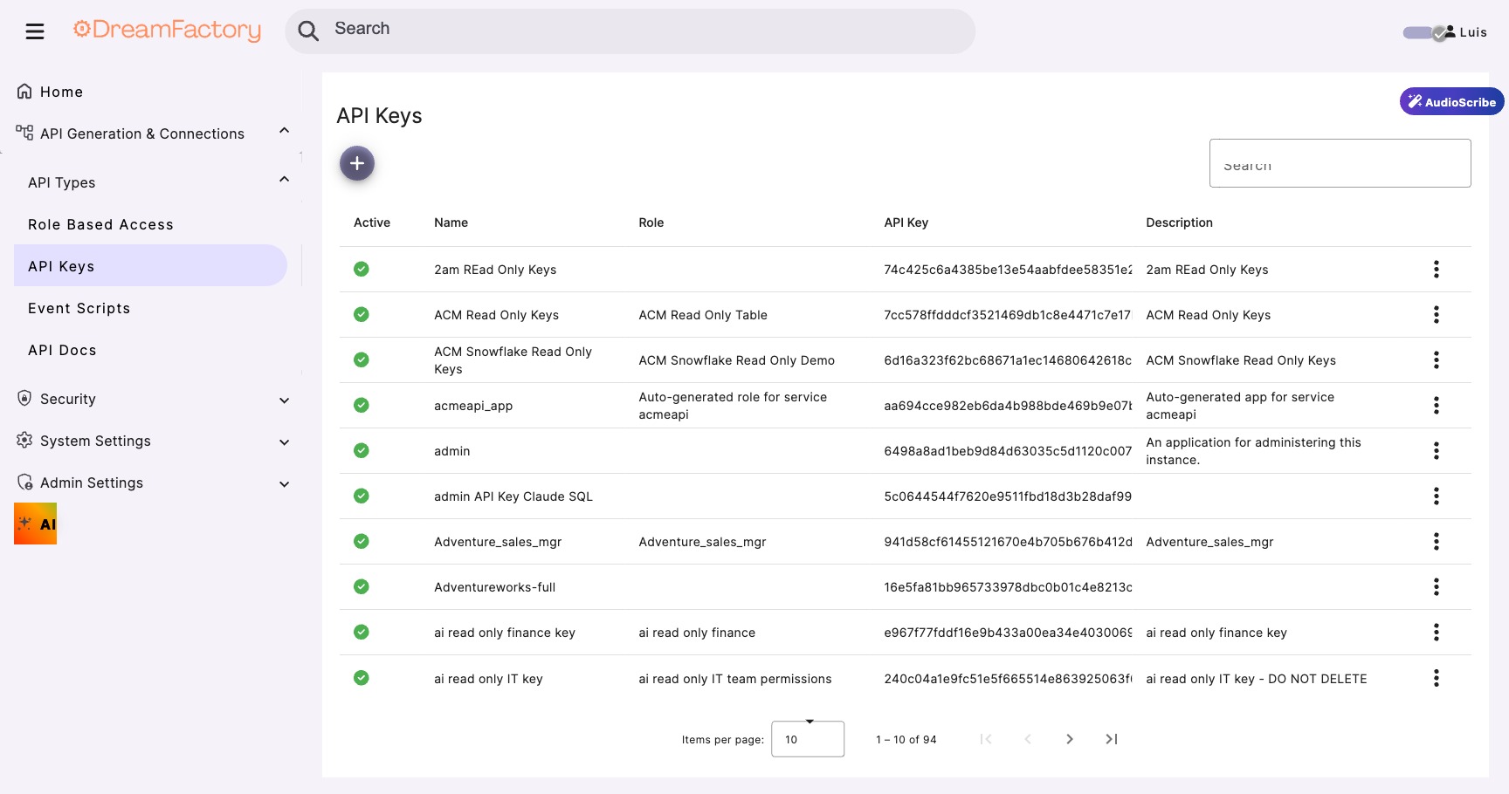Screen dimensions: 1509x794
Task: Open actions menu for acmeapi_app row
Action: tap(1437, 405)
